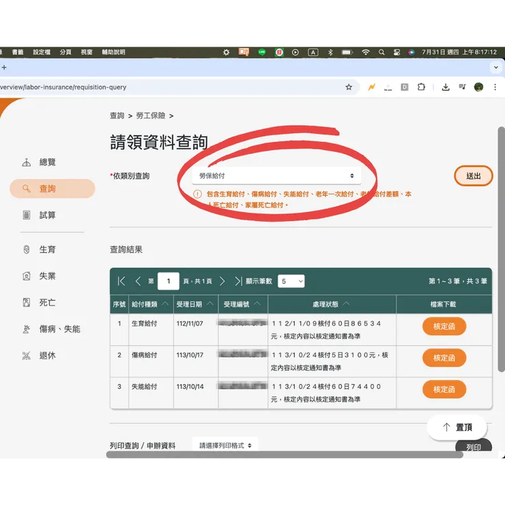505x505 pixels.
Task: Bookmark this page with the star icon
Action: (x=349, y=87)
